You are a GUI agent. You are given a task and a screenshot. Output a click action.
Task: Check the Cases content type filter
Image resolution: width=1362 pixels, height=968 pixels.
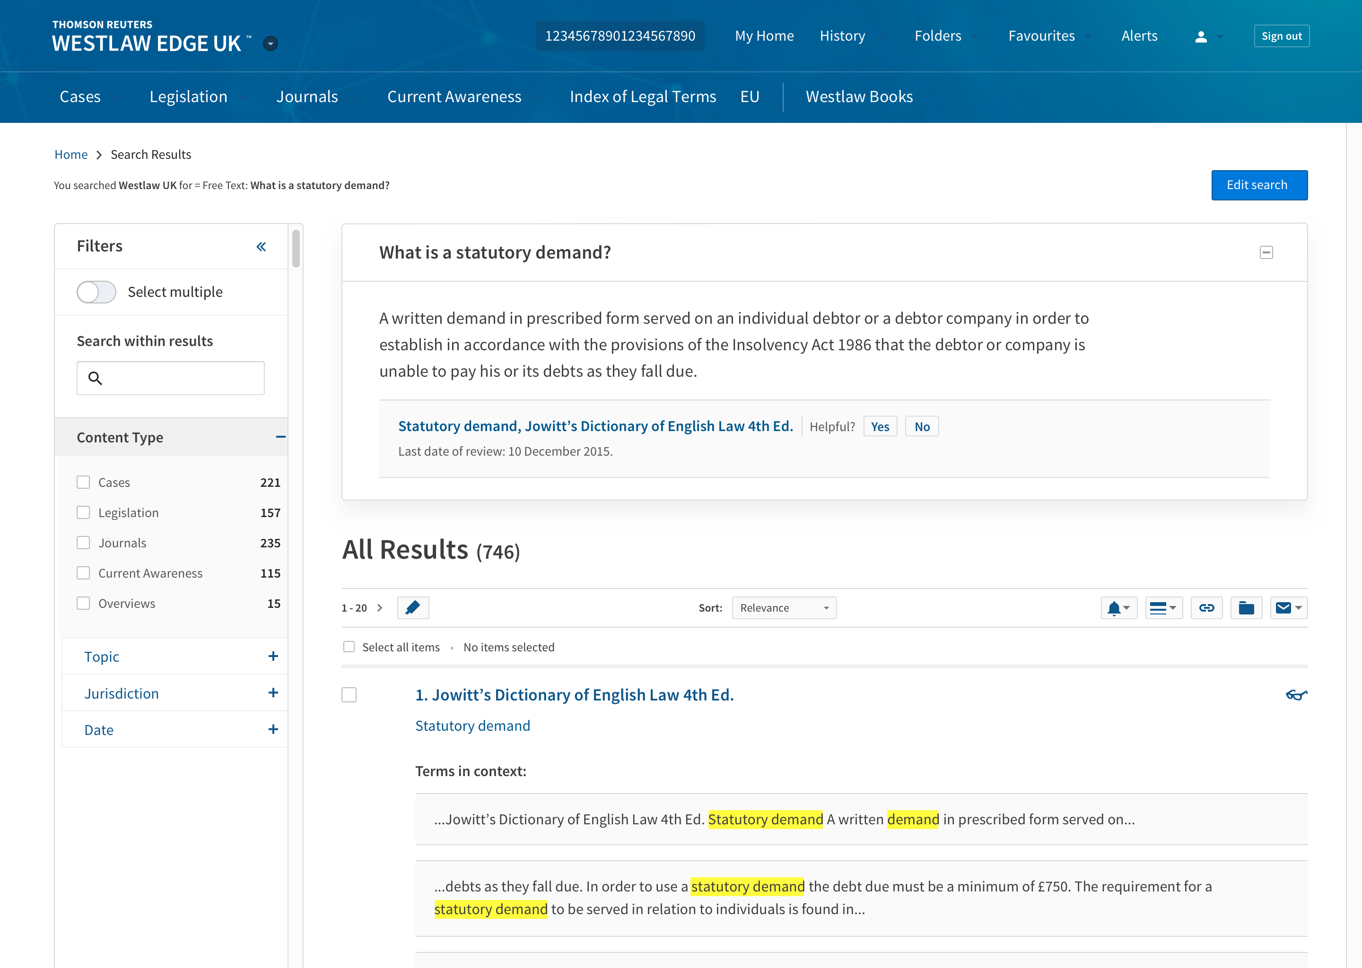(x=84, y=482)
